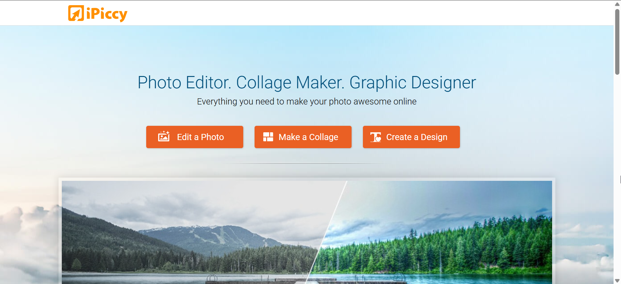The width and height of the screenshot is (621, 284).
Task: Open the Make a Collage button
Action: (x=303, y=137)
